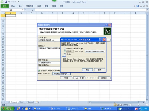
Task: Click column header D
Action: click(x=42, y=13)
